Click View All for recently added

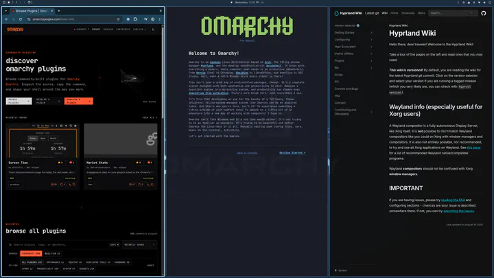pos(150,117)
